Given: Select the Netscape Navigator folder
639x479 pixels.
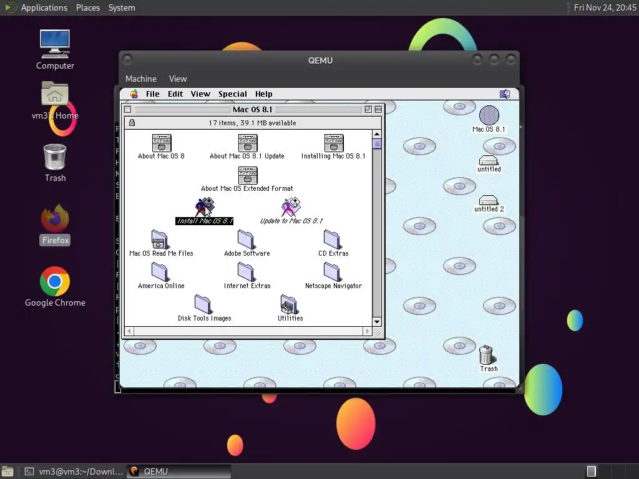Looking at the screenshot, I should (x=332, y=272).
